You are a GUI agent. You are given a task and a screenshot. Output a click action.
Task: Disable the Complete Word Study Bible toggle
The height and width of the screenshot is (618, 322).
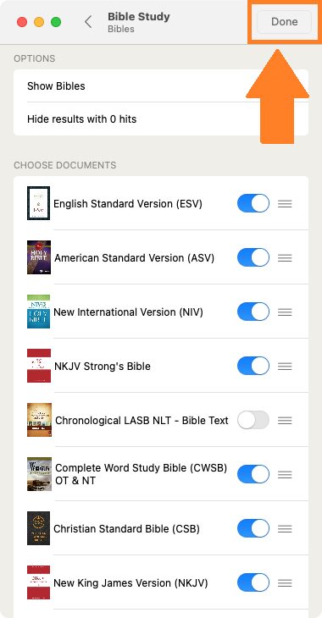[253, 474]
